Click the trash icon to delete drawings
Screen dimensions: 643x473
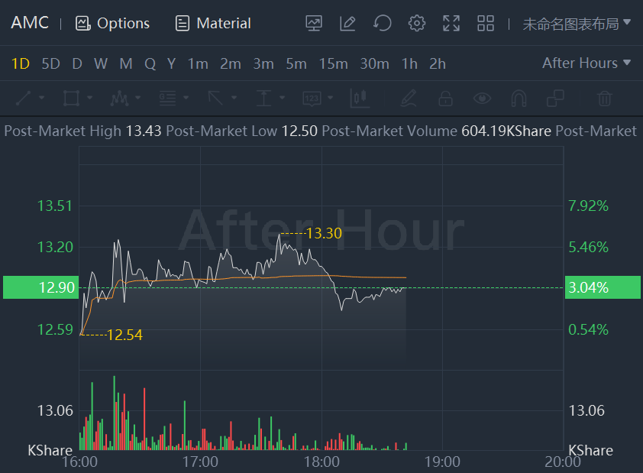[604, 98]
